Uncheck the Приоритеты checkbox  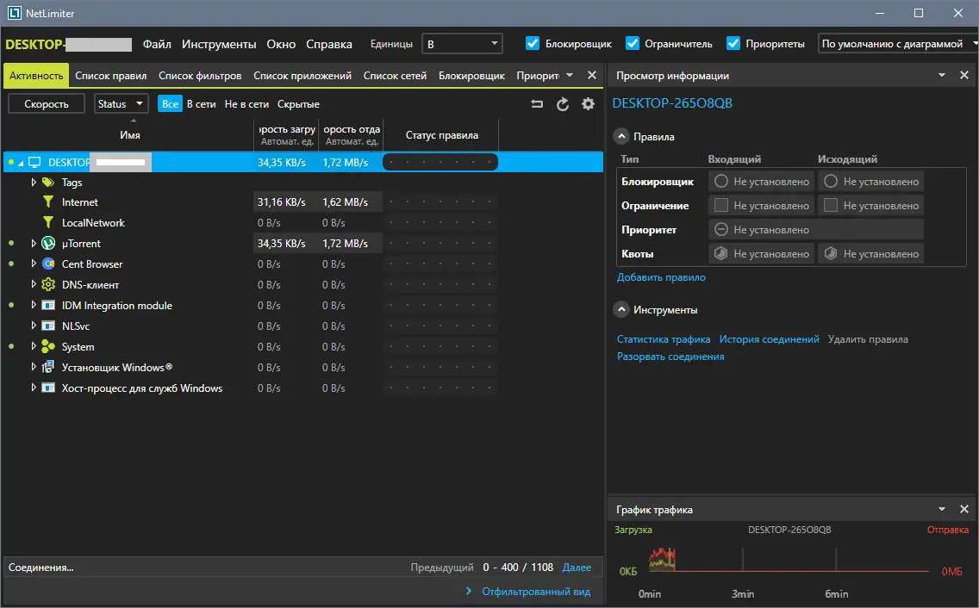point(733,43)
